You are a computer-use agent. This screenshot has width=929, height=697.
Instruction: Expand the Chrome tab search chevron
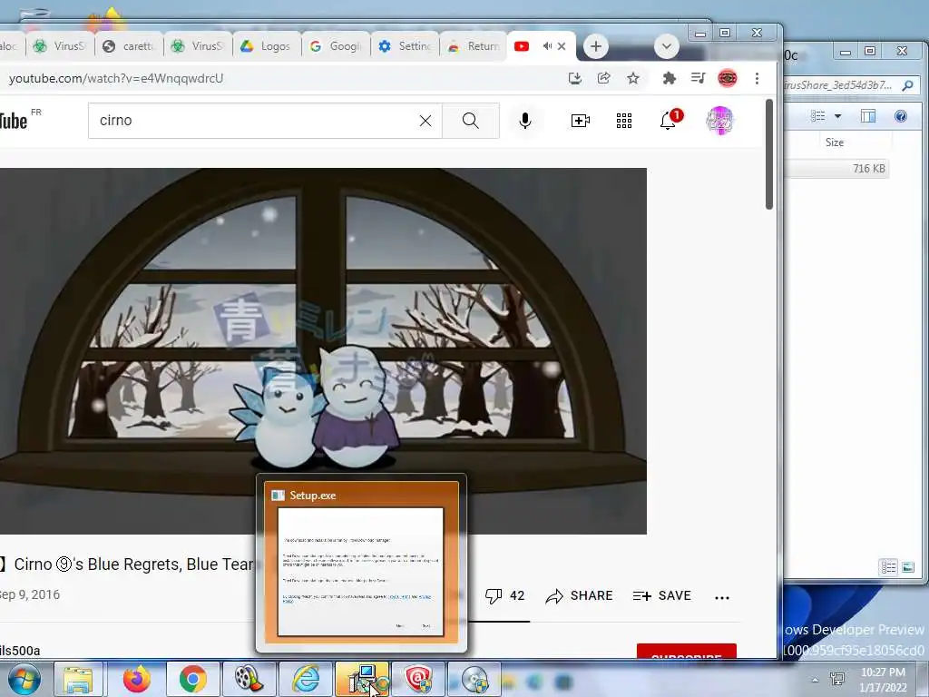point(667,46)
